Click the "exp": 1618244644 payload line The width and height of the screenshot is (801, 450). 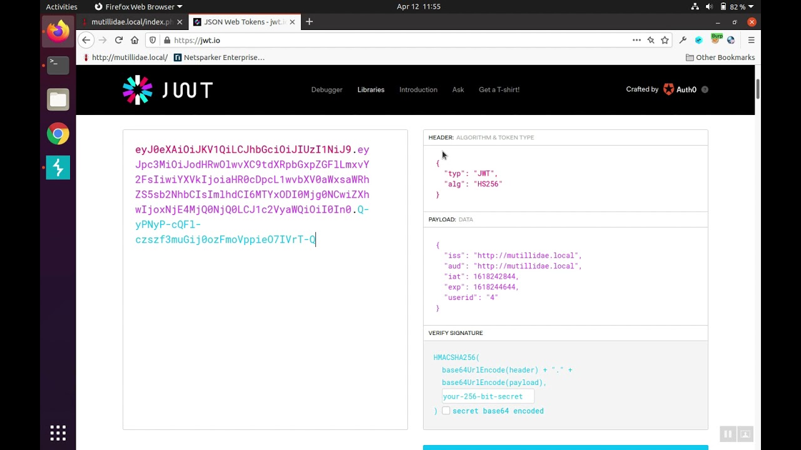click(x=482, y=287)
